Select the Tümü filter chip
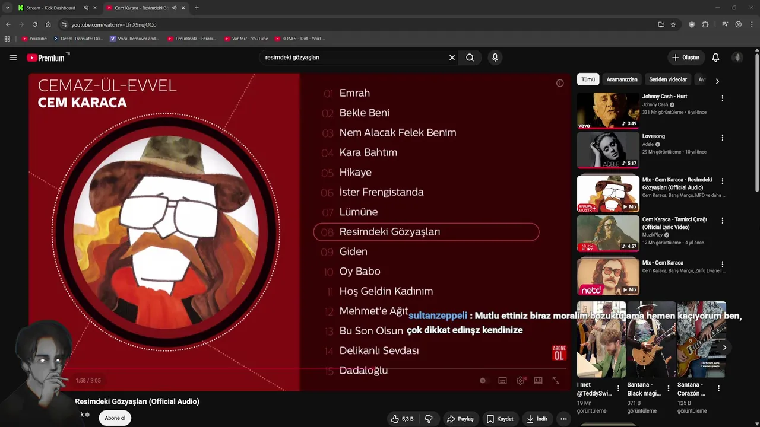Screen dimensions: 760x427 [588, 79]
